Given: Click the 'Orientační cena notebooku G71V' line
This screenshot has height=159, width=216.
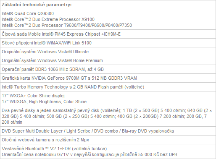Looking at the screenshot, I should click(x=90, y=154).
